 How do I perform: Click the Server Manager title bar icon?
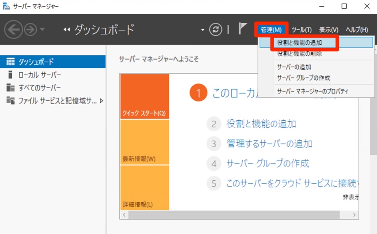(x=6, y=6)
